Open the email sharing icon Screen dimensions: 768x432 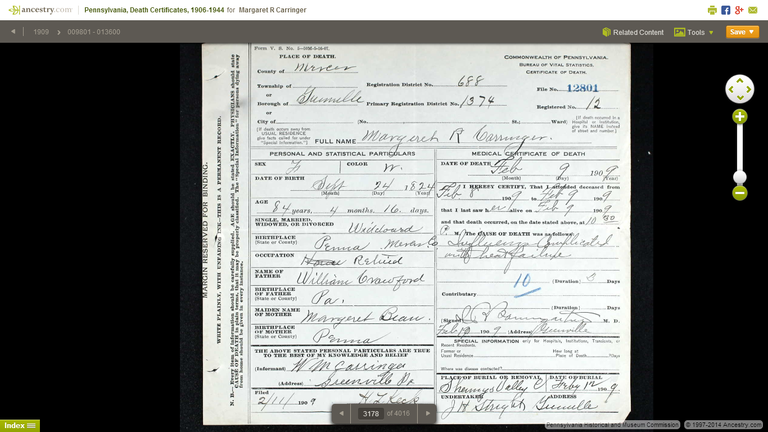point(753,10)
